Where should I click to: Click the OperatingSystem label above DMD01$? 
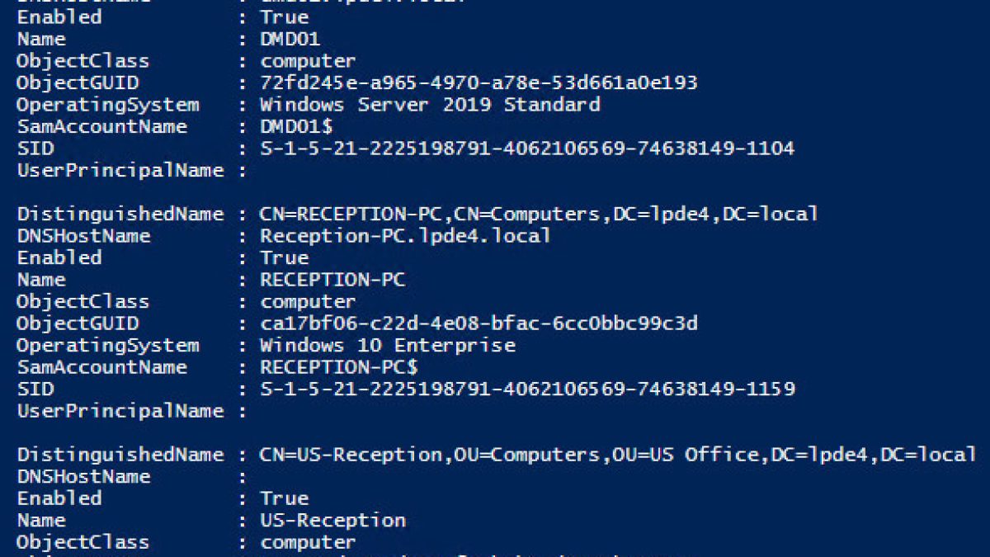pyautogui.click(x=107, y=105)
